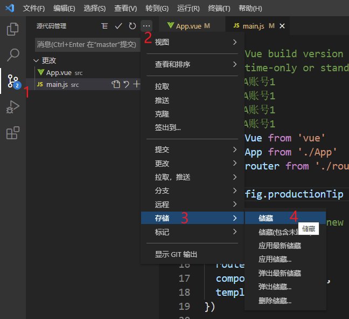This screenshot has height=319, width=349.
Task: Open the Search view in activity bar
Action: point(13,55)
